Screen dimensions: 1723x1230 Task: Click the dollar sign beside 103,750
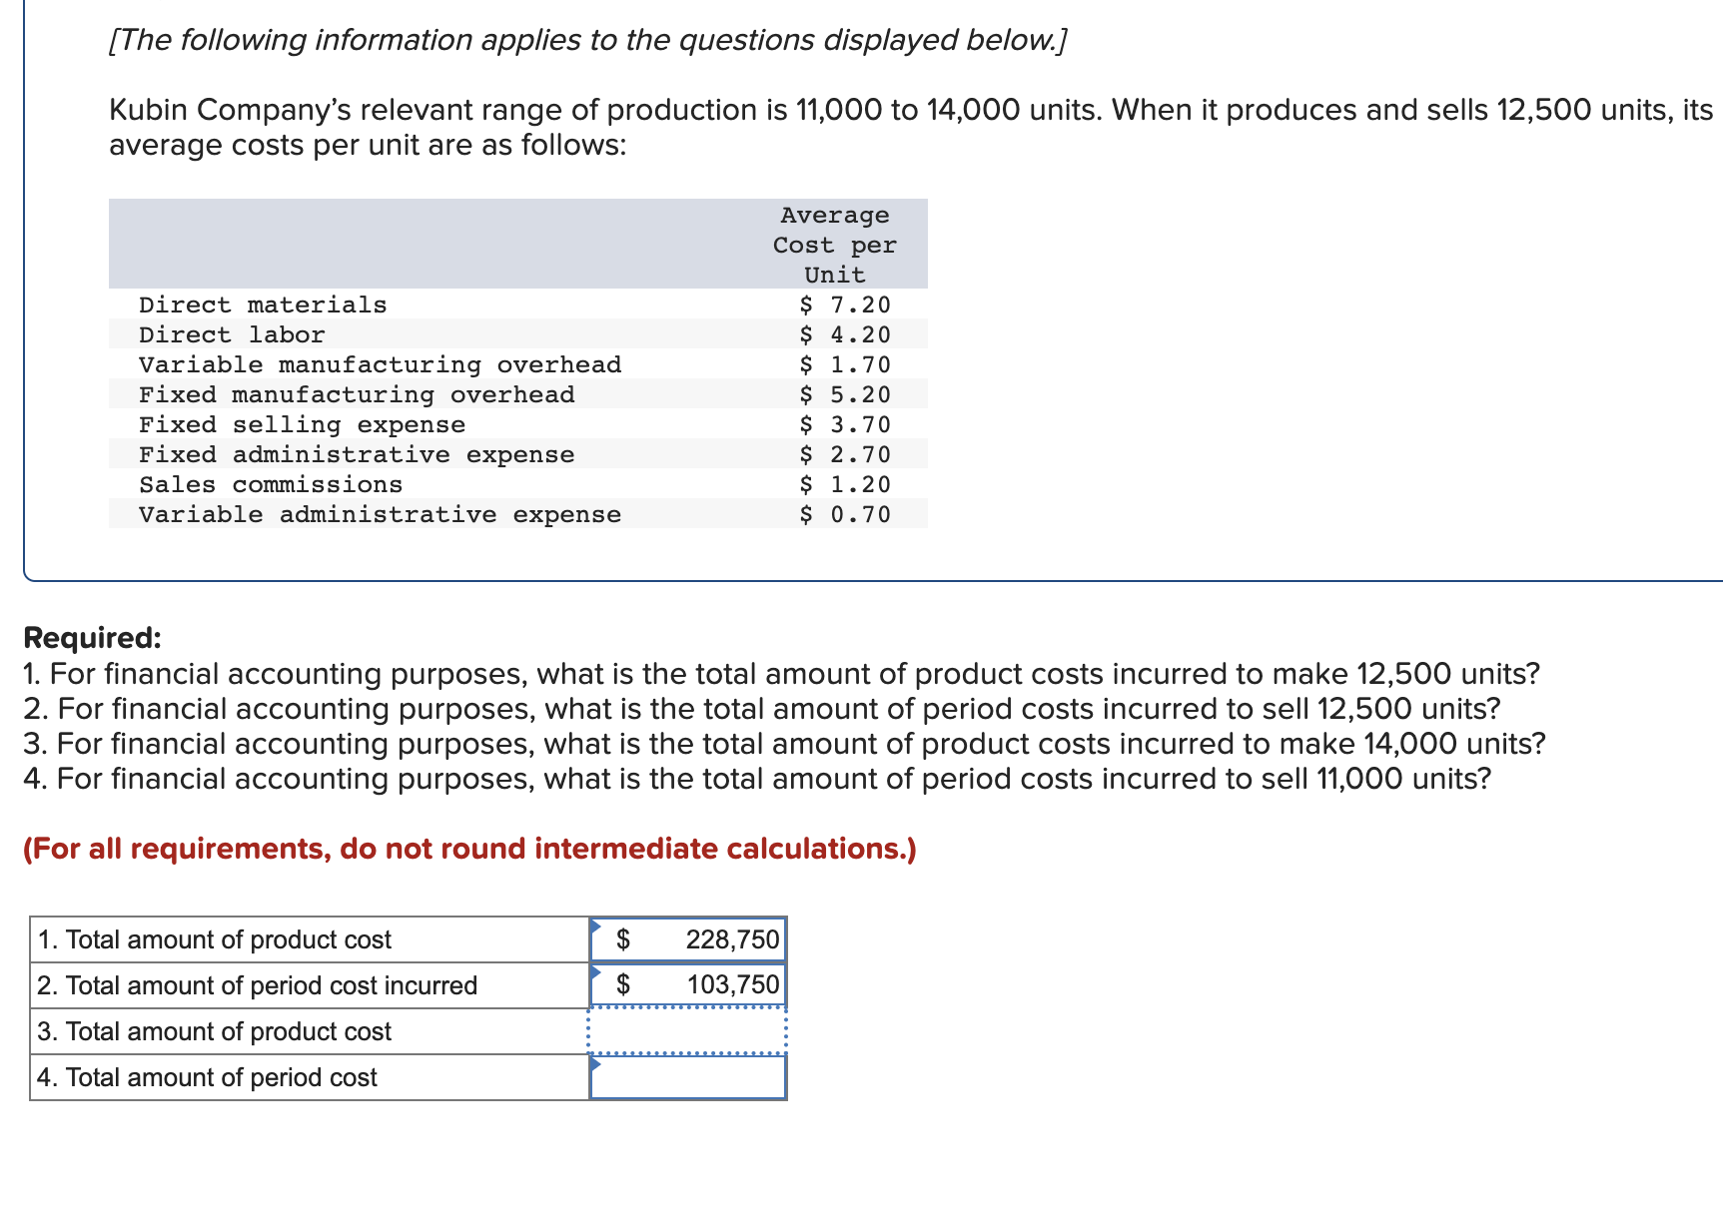pos(623,985)
